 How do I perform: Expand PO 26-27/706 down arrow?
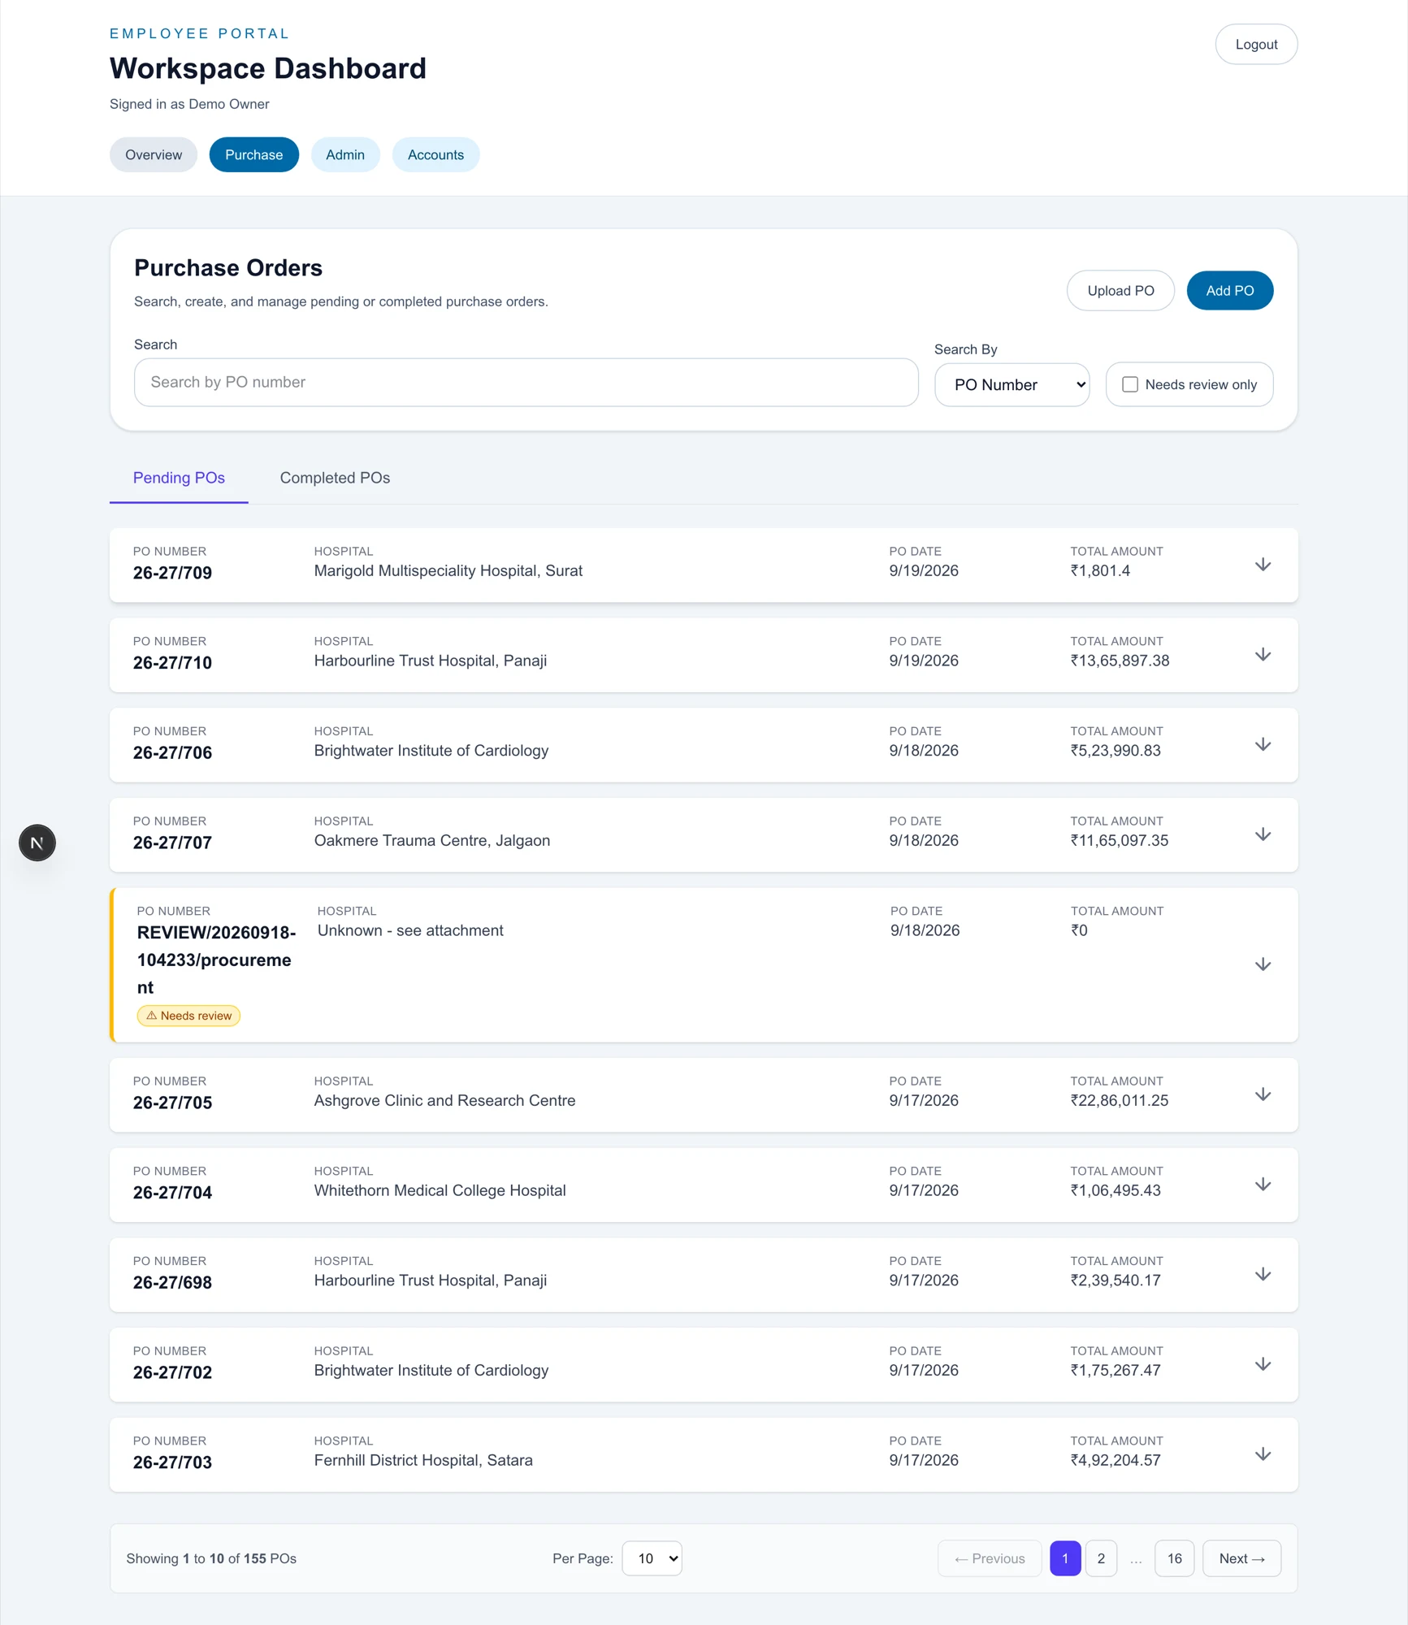click(1263, 745)
